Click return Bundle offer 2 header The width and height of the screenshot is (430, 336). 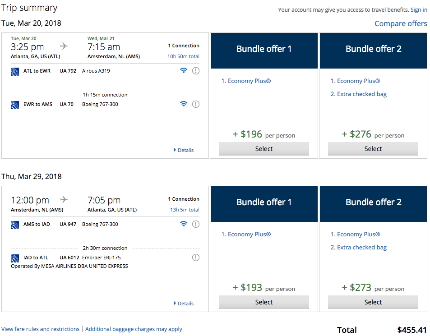pyautogui.click(x=373, y=204)
